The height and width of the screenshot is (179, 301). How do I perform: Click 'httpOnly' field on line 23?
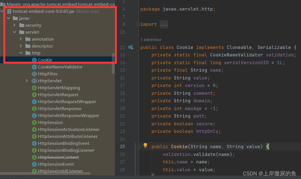point(207,131)
